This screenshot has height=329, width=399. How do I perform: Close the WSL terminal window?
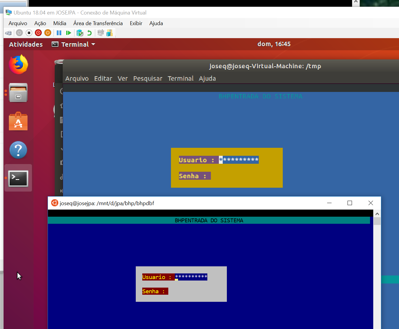tap(371, 203)
